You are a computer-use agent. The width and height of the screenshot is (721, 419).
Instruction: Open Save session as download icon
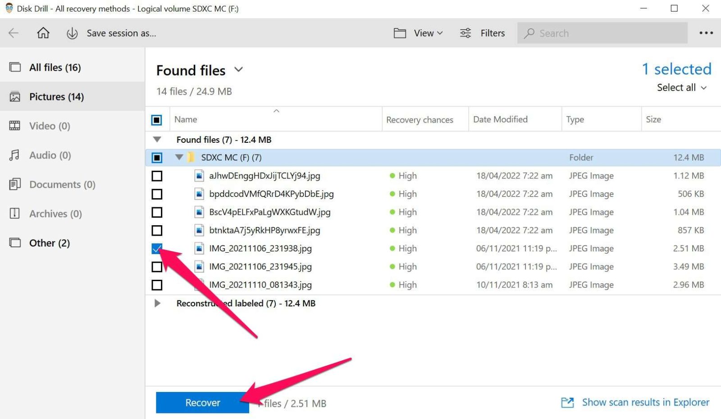pos(72,32)
